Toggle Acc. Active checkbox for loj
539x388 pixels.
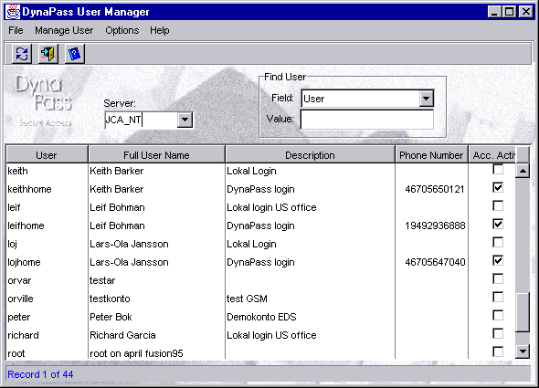pyautogui.click(x=498, y=242)
